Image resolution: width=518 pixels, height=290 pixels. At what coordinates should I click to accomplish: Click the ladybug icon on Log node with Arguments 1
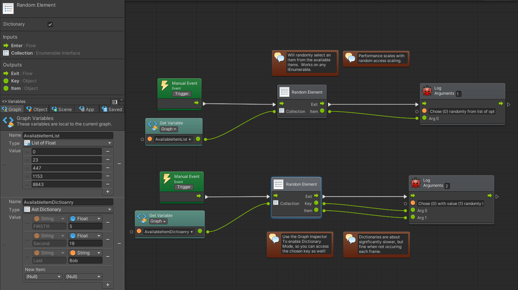pyautogui.click(x=427, y=91)
